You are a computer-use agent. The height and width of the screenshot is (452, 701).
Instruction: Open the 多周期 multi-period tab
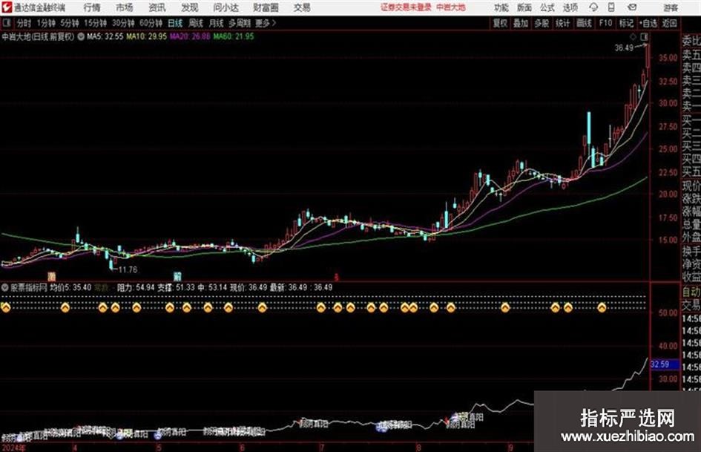coord(240,23)
